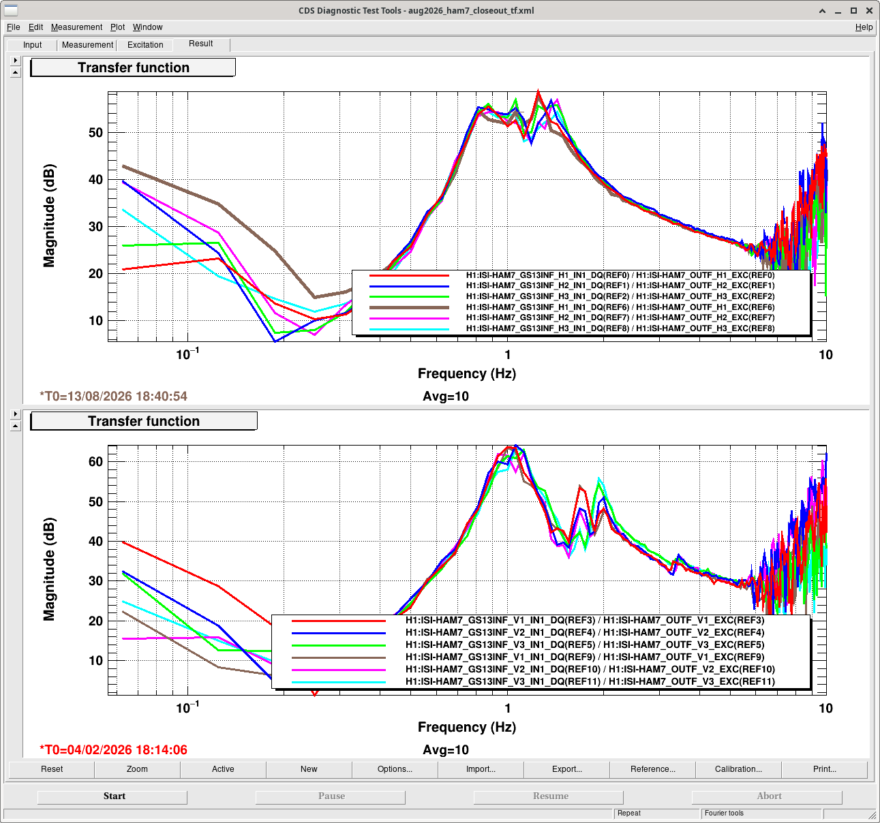Click the resize grip in the bottom corner
The height and width of the screenshot is (823, 880).
pos(872,815)
